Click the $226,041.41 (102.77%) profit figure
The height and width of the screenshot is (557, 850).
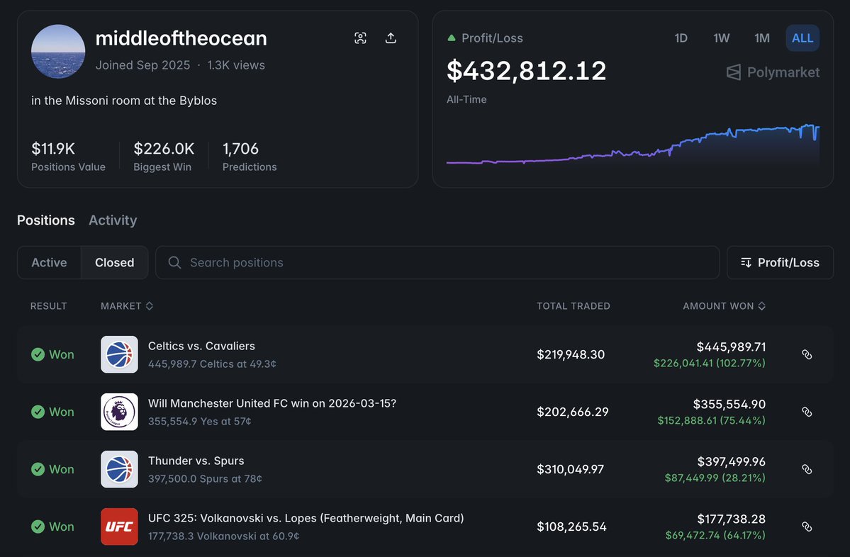pyautogui.click(x=710, y=363)
